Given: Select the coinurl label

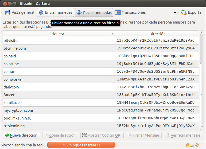Looking at the screenshot, I should click(x=10, y=72).
